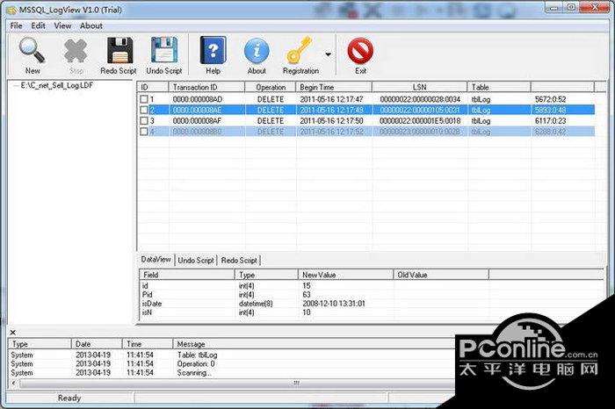Click the log scrollbar left arrow

[14, 384]
